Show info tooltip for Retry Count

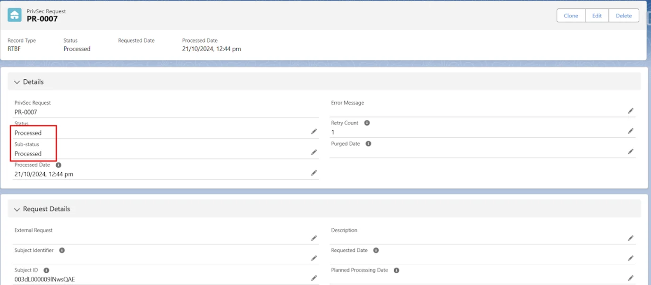click(x=367, y=123)
